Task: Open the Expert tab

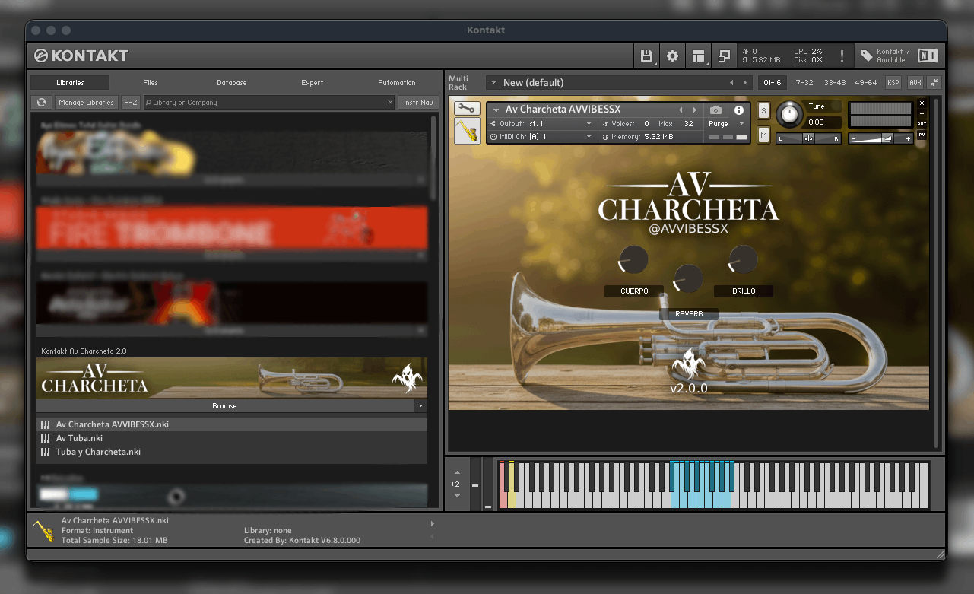Action: tap(313, 82)
